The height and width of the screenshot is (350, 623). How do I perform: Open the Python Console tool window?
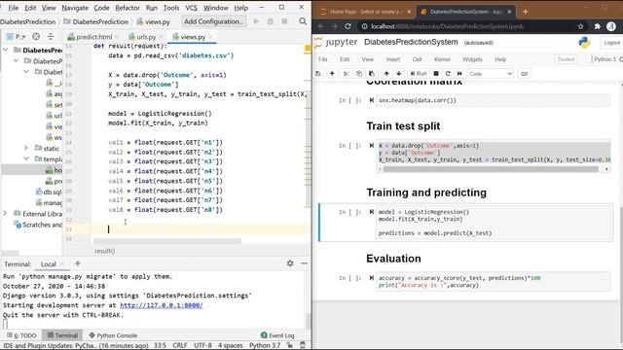[x=113, y=335]
